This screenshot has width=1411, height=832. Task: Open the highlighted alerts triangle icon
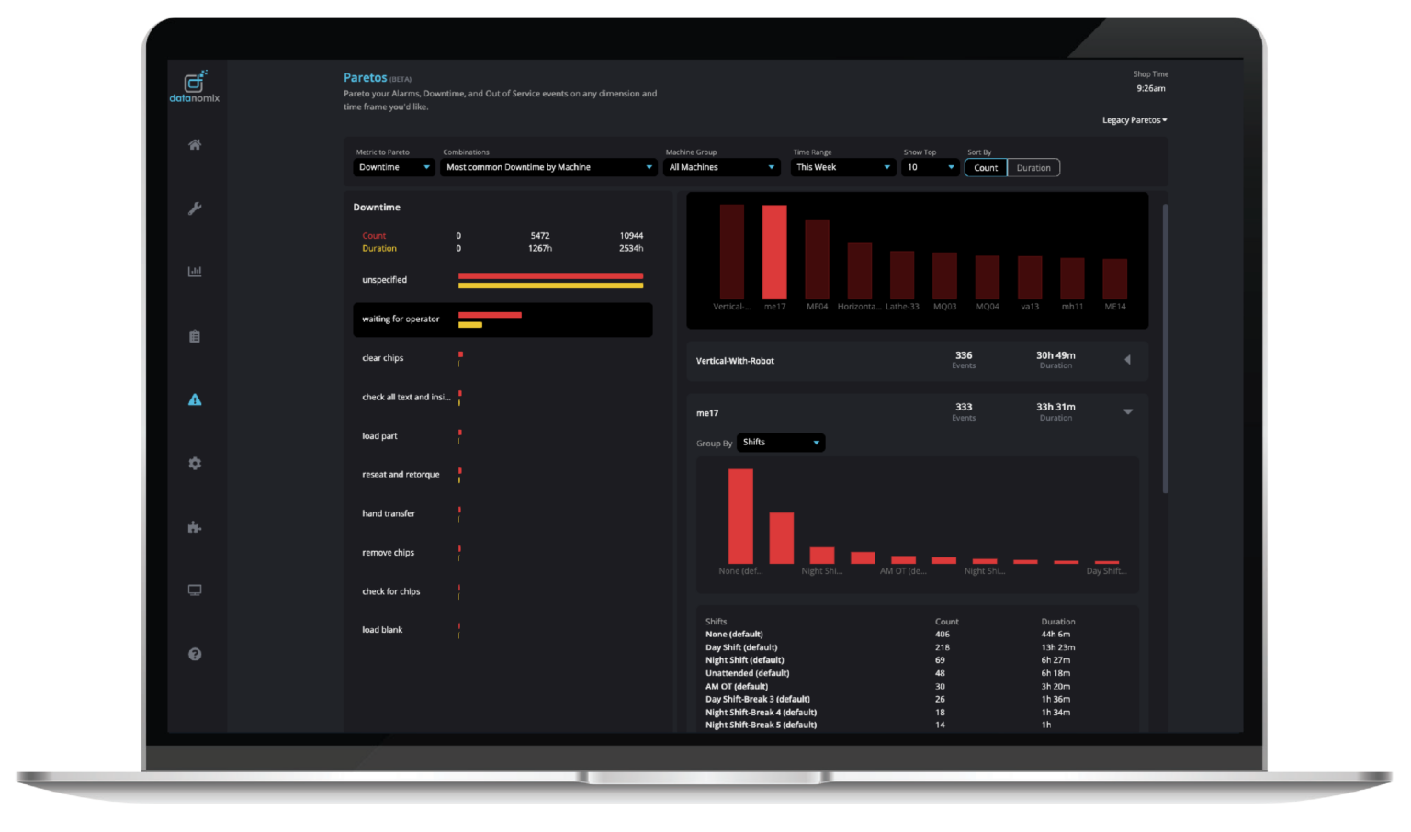coord(195,399)
